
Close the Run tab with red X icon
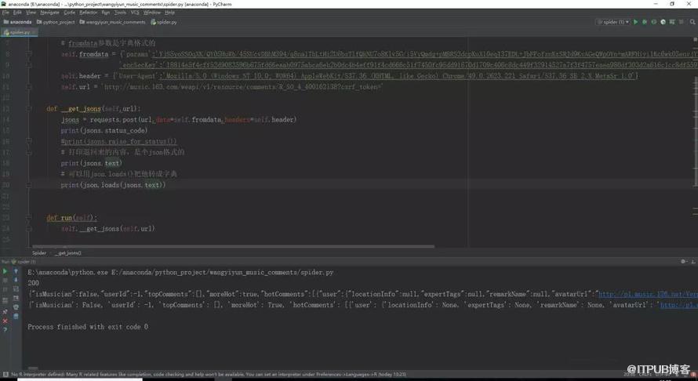tap(5, 321)
